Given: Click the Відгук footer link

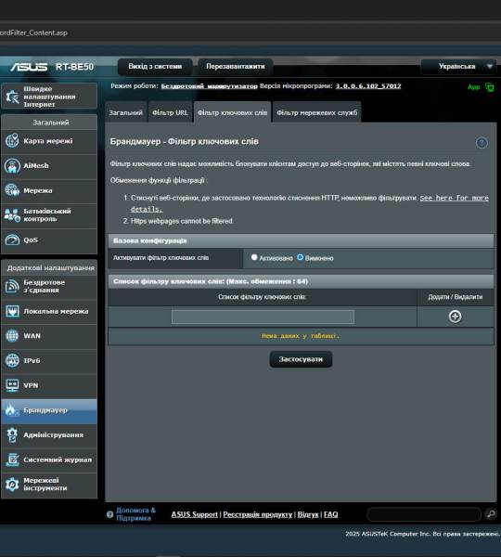Looking at the screenshot, I should pos(308,514).
